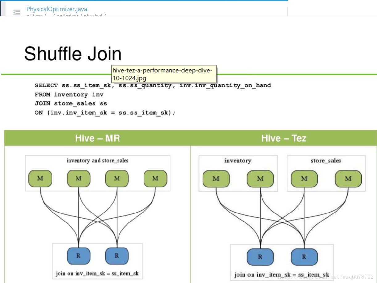Click the 'Hive – Tez' green header

pyautogui.click(x=284, y=138)
